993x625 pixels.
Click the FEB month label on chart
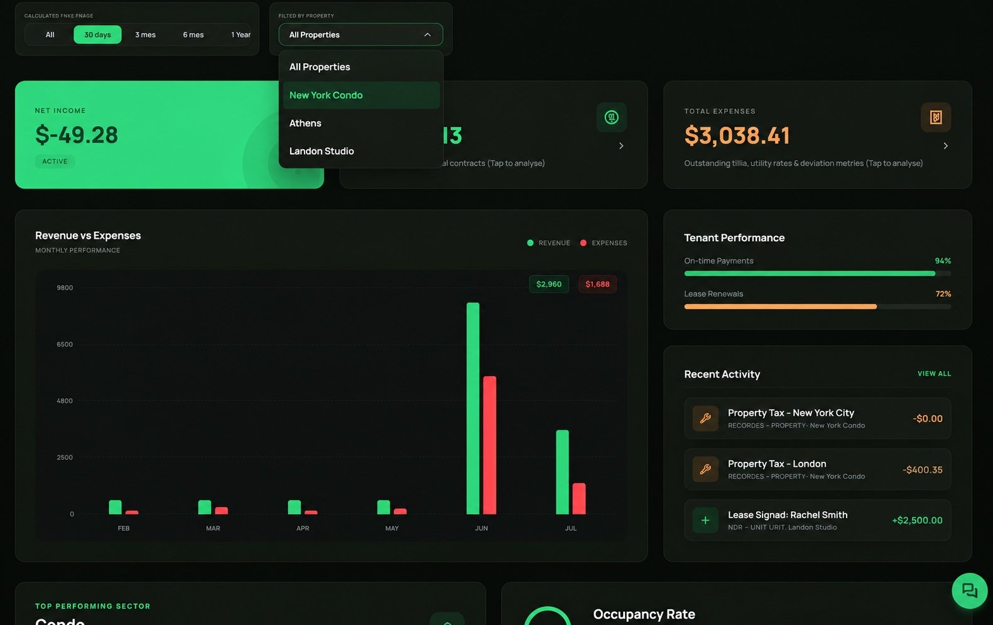click(124, 528)
